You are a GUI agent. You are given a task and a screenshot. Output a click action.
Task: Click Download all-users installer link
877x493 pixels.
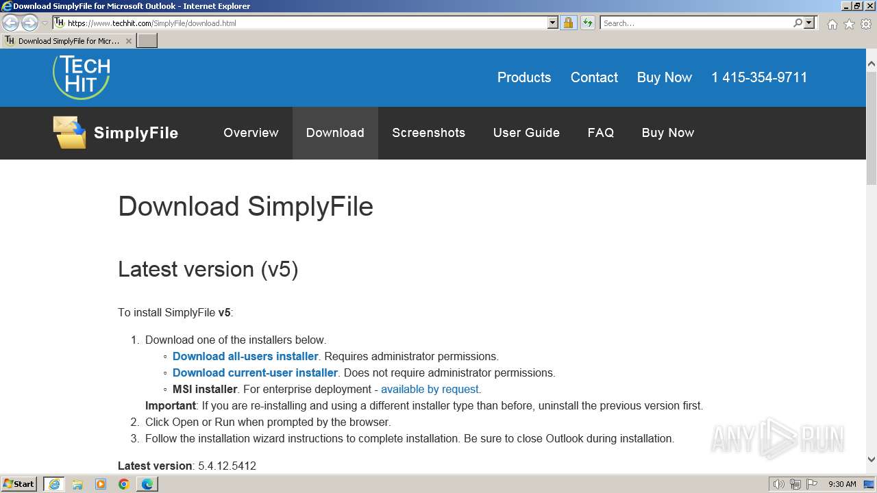(245, 356)
